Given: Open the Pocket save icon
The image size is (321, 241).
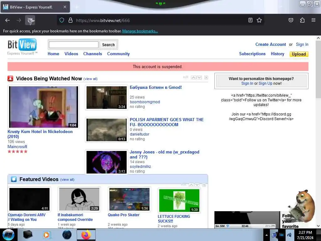Looking at the screenshot, I should click(x=291, y=20).
